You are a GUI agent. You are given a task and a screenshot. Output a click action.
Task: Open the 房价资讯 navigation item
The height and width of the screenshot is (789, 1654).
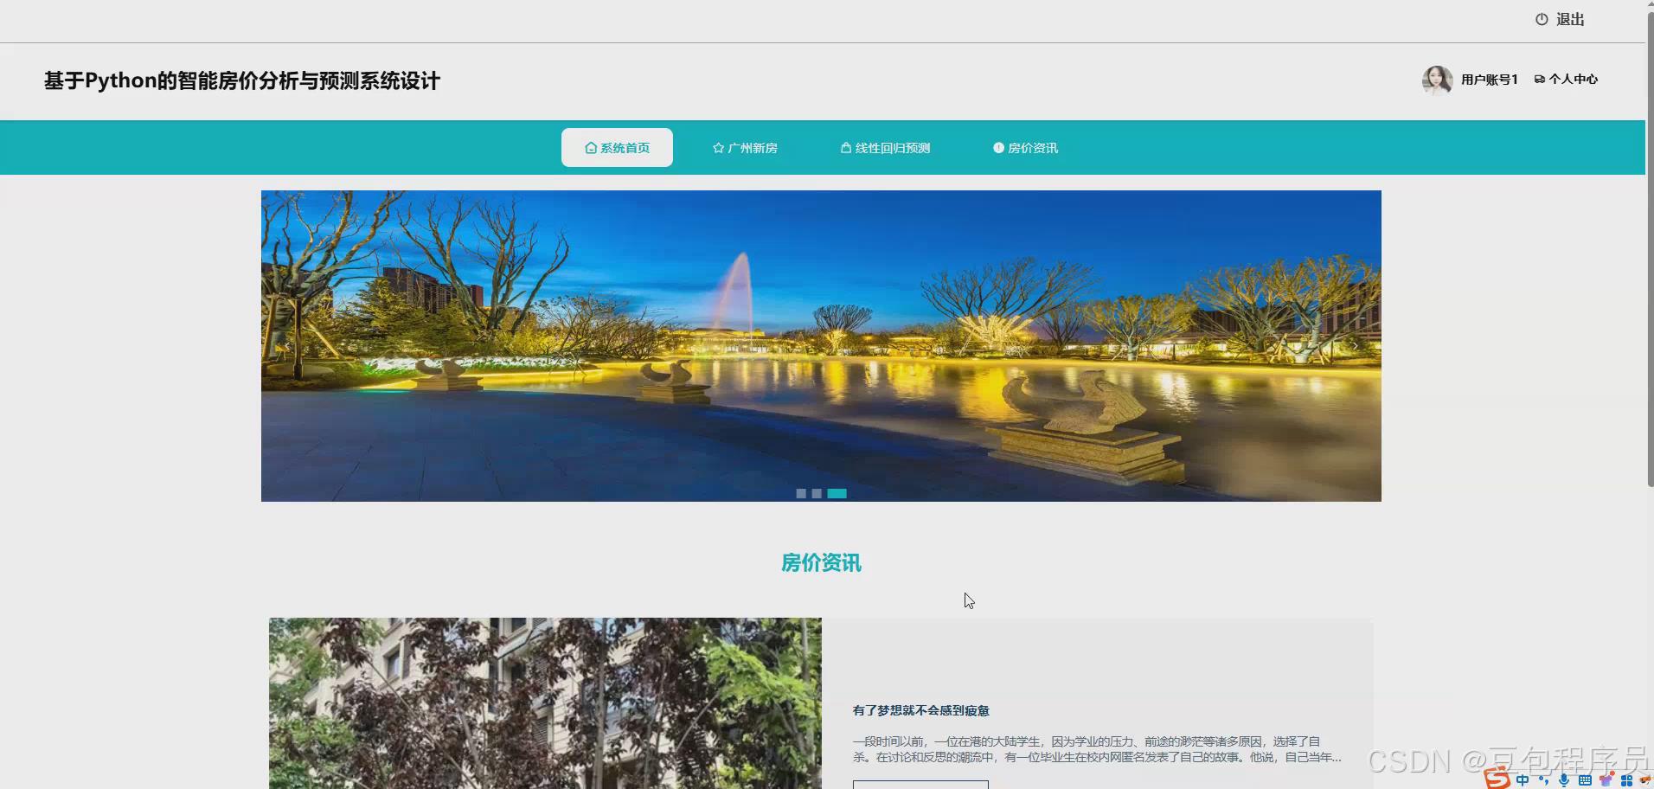click(x=1025, y=148)
